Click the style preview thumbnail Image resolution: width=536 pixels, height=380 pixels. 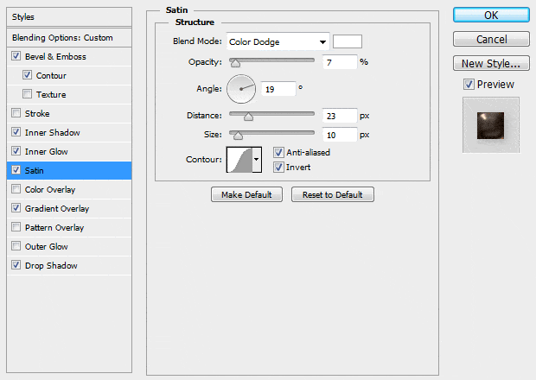pyautogui.click(x=489, y=125)
